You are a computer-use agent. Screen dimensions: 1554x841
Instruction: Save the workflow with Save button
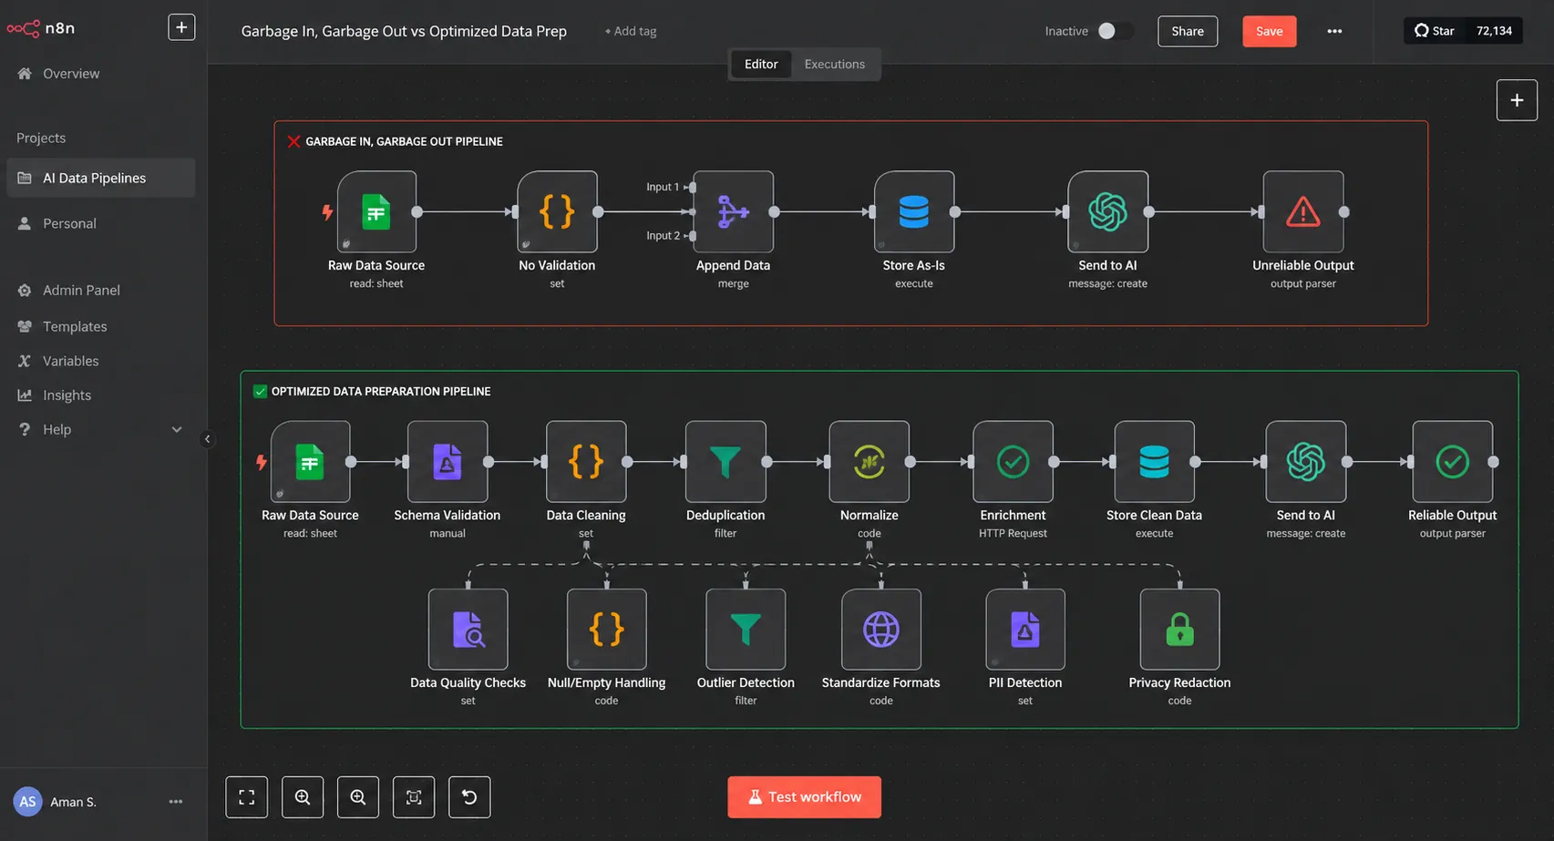(1269, 31)
